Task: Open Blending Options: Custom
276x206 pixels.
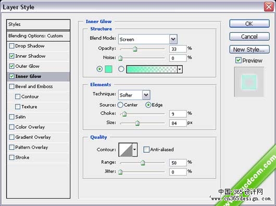Action: click(38, 36)
